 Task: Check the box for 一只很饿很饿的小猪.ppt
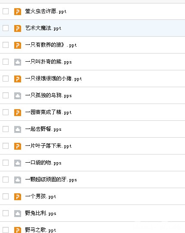coord(6,79)
